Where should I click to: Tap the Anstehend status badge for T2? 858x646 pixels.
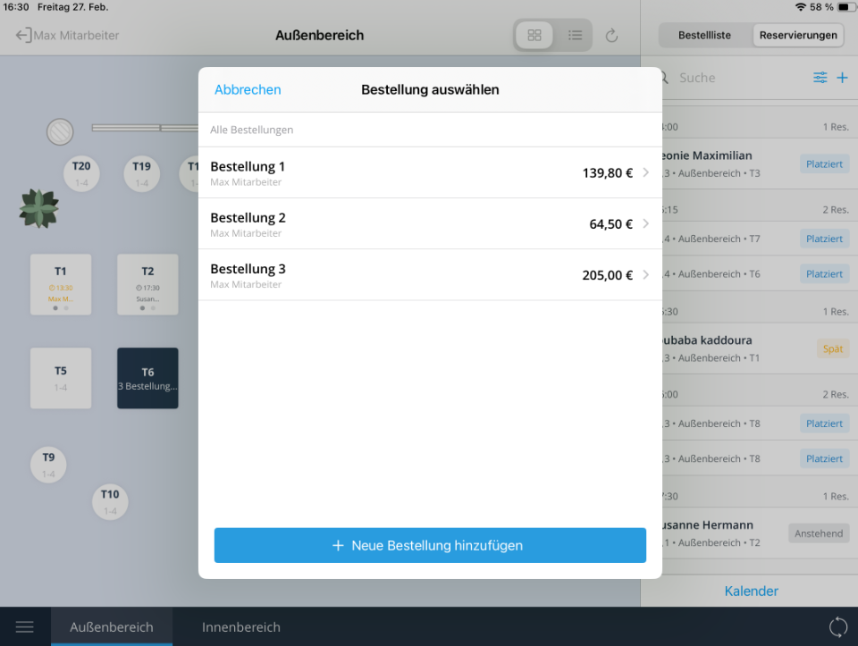pyautogui.click(x=819, y=533)
